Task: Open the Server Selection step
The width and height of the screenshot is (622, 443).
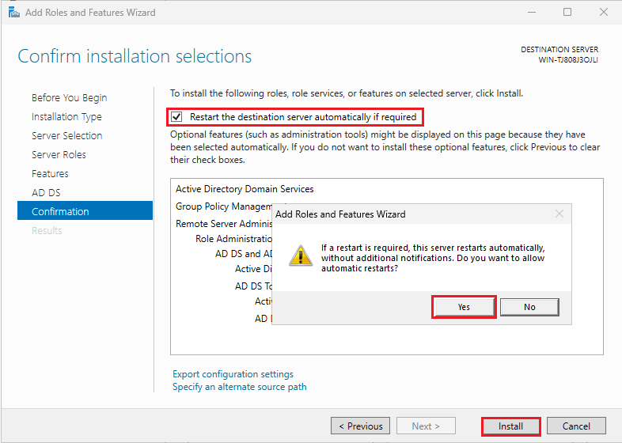Action: 67,135
